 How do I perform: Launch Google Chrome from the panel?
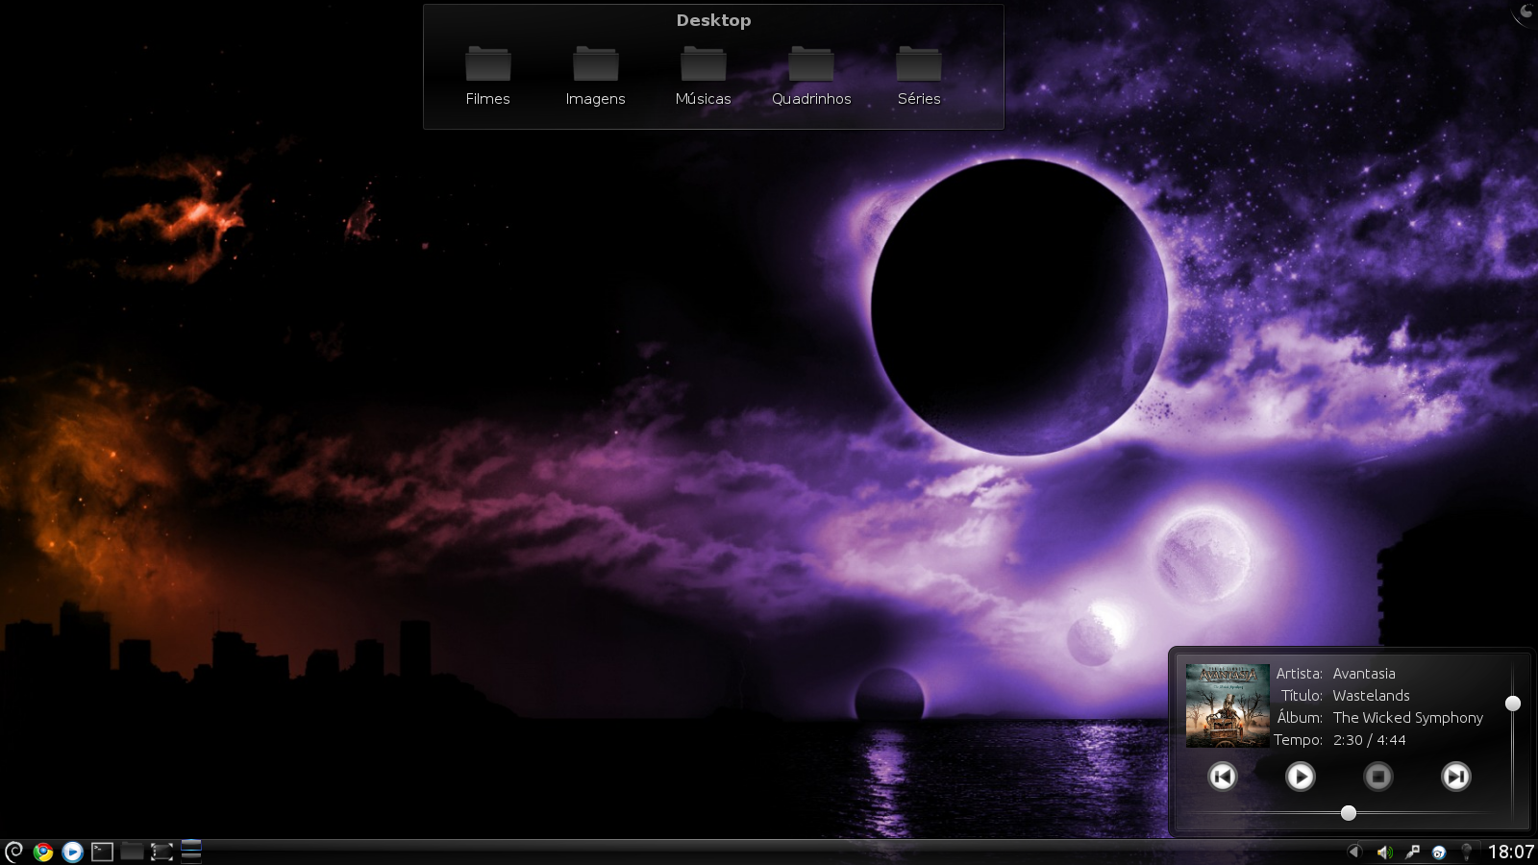42,852
